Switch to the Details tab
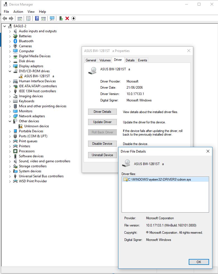This screenshot has width=218, height=274. pos(130,60)
